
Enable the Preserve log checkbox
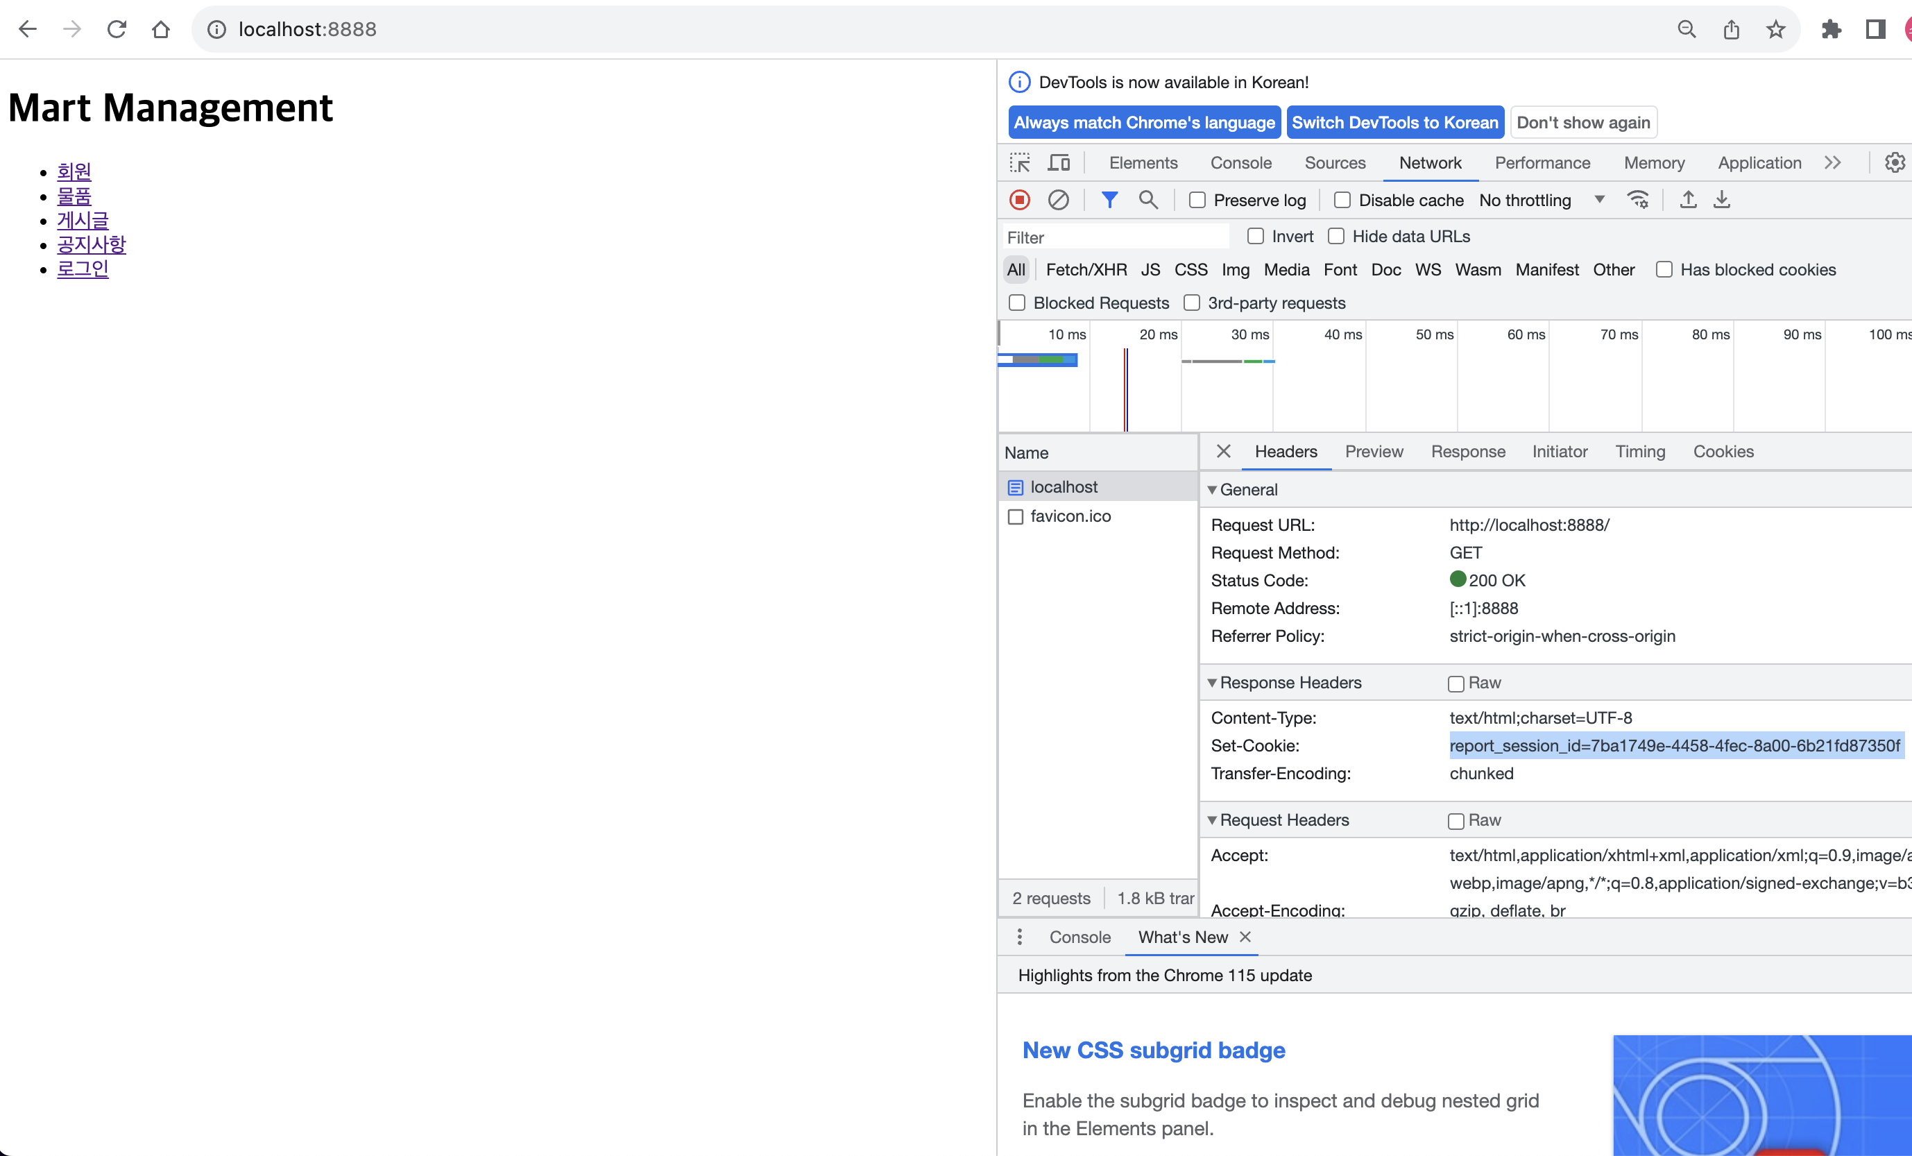pyautogui.click(x=1197, y=201)
